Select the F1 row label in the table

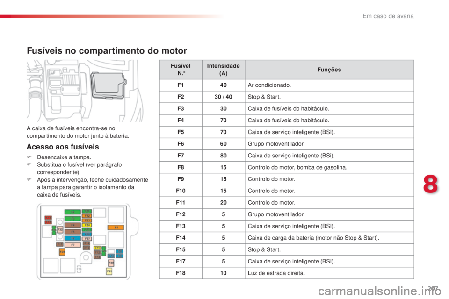pyautogui.click(x=181, y=85)
